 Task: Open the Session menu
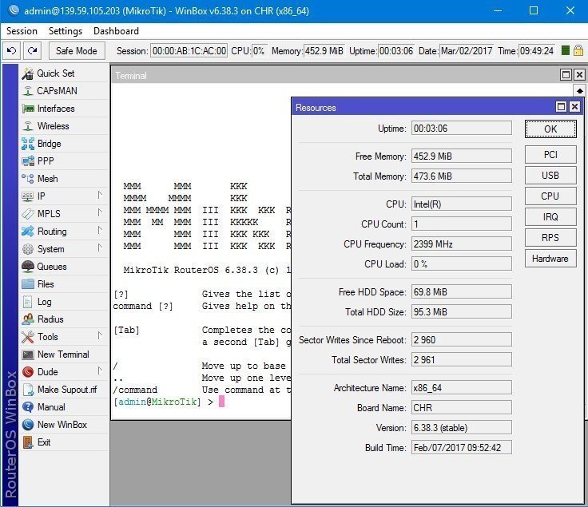click(x=22, y=31)
